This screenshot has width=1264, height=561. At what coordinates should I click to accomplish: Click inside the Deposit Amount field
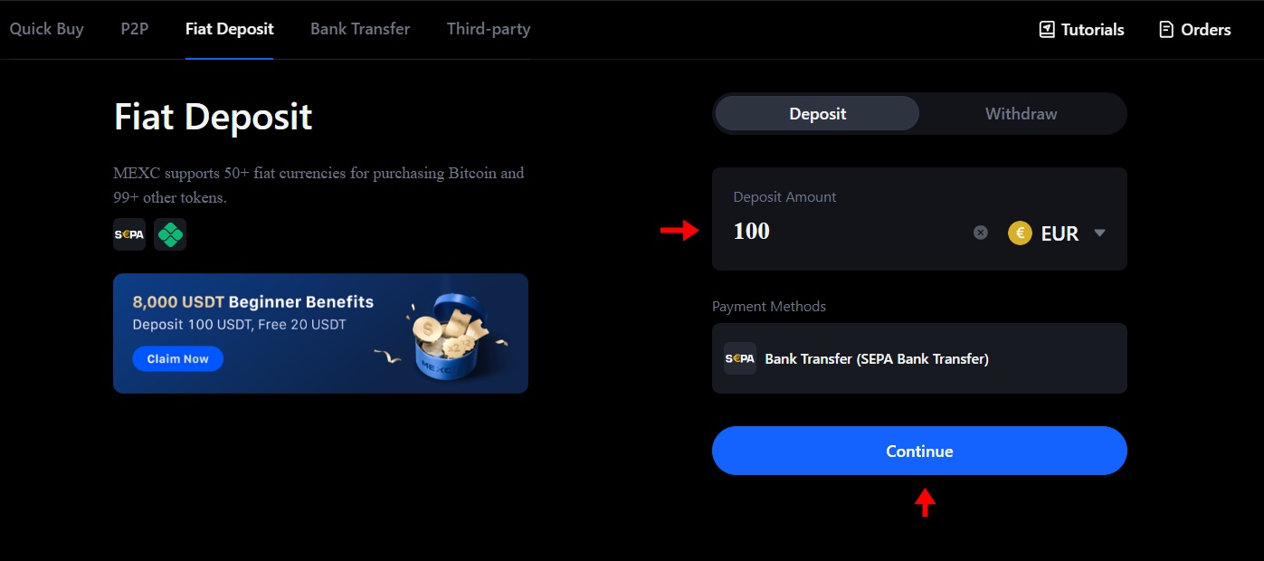coord(841,231)
